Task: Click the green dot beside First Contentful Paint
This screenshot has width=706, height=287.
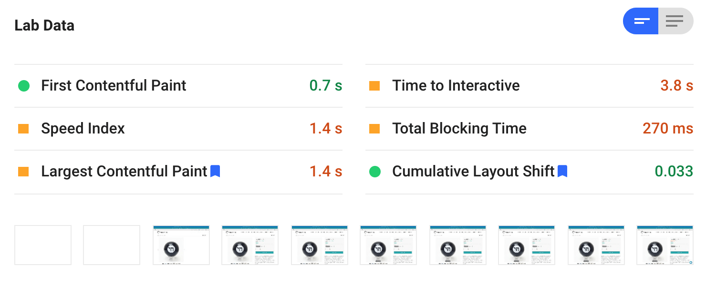Action: [24, 86]
